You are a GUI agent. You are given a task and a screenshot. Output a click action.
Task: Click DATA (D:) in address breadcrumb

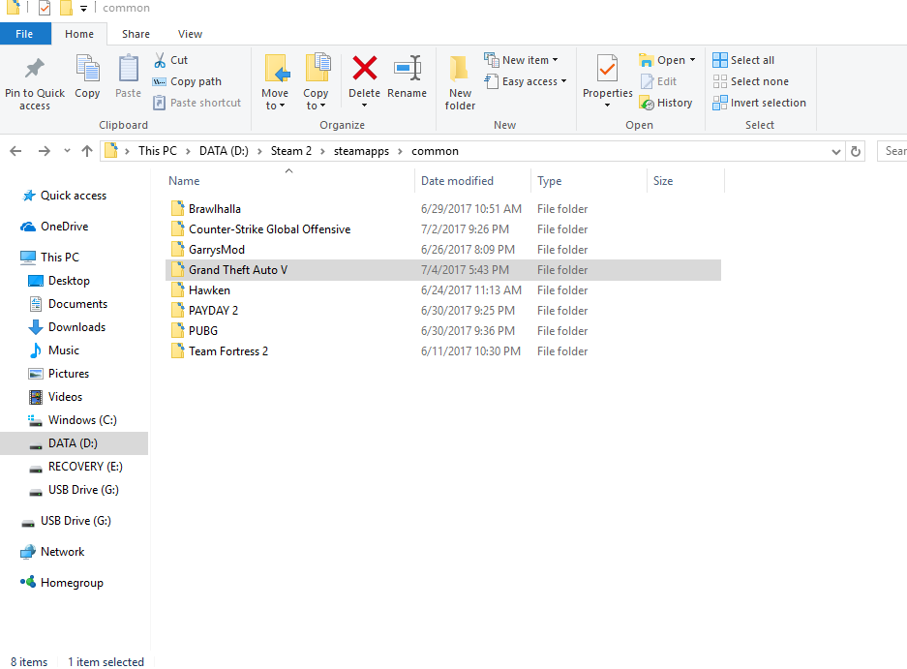pyautogui.click(x=224, y=151)
